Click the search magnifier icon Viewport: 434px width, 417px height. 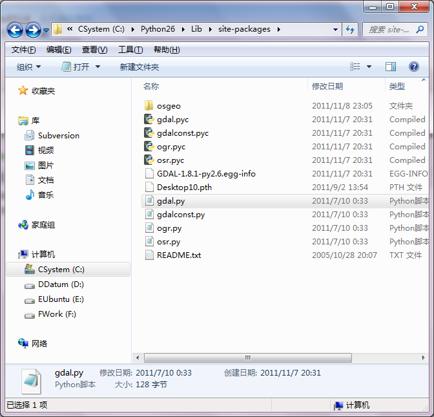tap(420, 29)
